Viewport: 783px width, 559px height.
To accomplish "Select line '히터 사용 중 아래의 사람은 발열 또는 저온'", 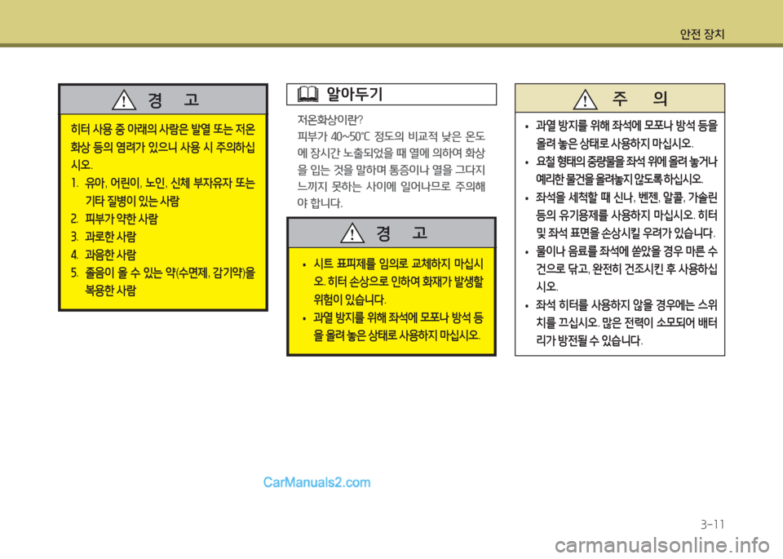I will click(163, 130).
